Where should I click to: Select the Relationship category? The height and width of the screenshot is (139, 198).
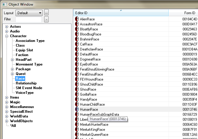tap(26, 83)
